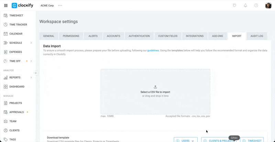This screenshot has height=142, width=275.
Task: Open the apps grid launcher icon
Action: coord(6,6)
